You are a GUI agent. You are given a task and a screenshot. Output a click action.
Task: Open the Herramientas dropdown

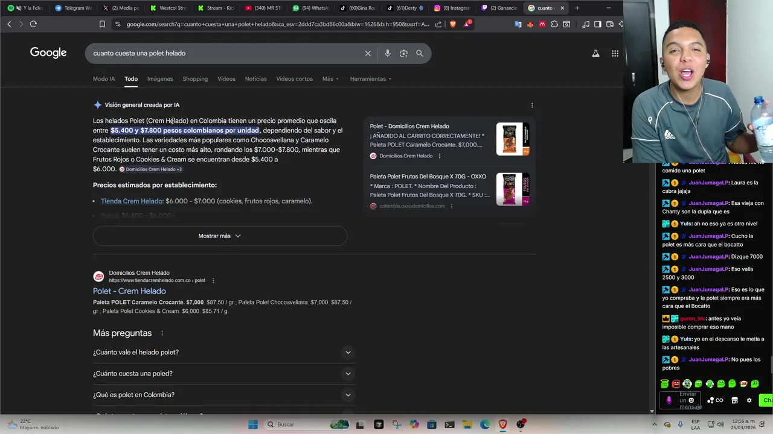pyautogui.click(x=371, y=79)
